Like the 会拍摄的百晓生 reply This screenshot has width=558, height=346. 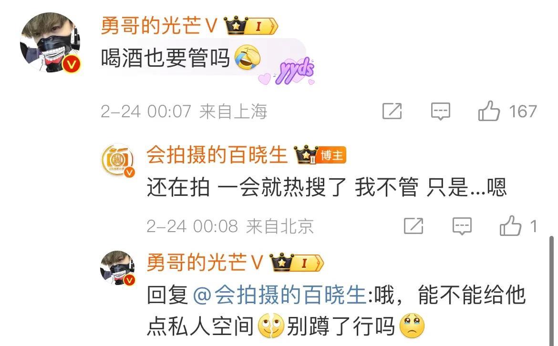pyautogui.click(x=510, y=226)
